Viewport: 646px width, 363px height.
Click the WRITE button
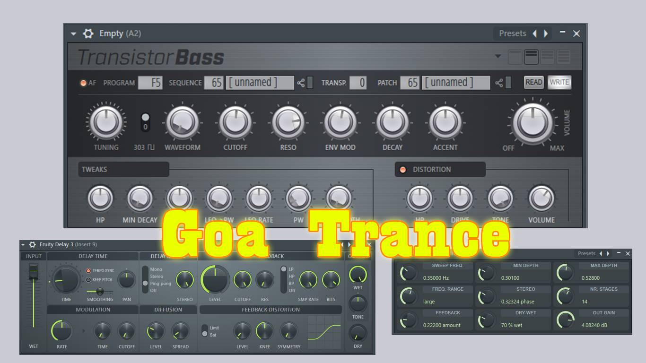(x=559, y=82)
